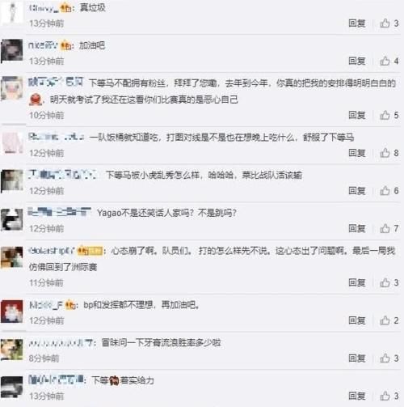The image size is (404, 407).
Task: Reply to the '真垃圾' comment
Action: pyautogui.click(x=357, y=23)
